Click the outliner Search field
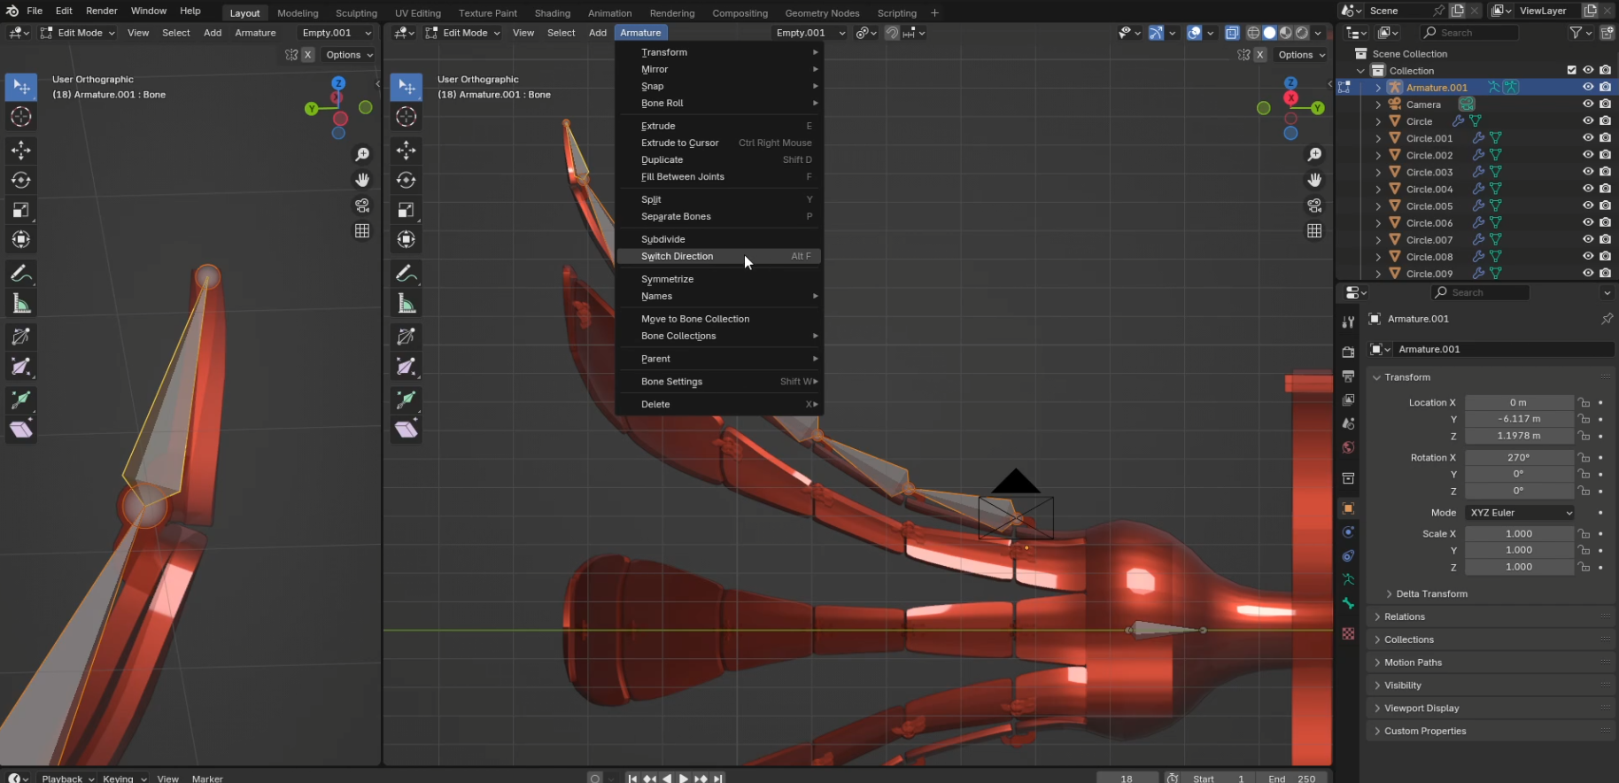The height and width of the screenshot is (783, 1619). (1469, 33)
